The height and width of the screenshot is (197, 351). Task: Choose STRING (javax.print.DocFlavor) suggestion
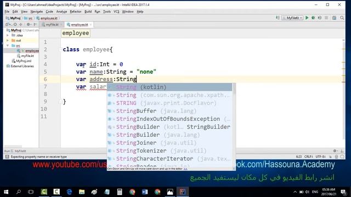point(169,103)
